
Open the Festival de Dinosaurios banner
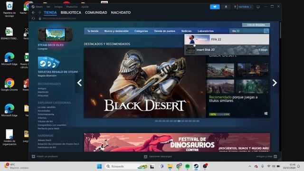(177, 142)
